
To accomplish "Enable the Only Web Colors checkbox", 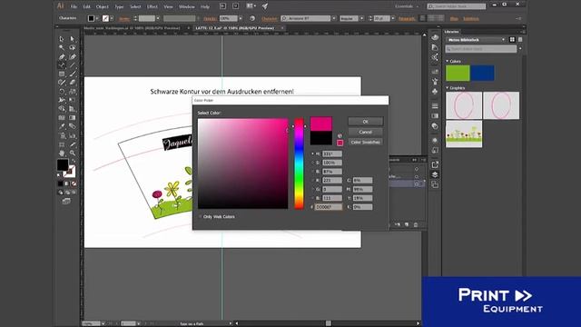I will (x=200, y=216).
